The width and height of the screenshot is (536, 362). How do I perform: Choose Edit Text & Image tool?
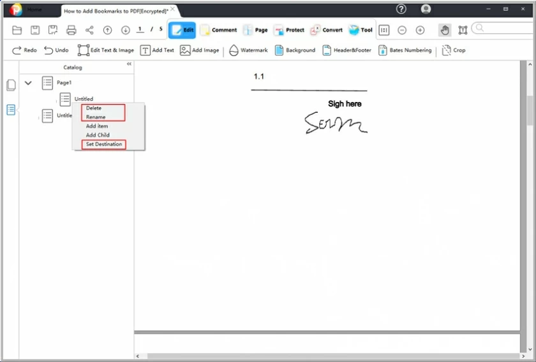[x=106, y=50]
